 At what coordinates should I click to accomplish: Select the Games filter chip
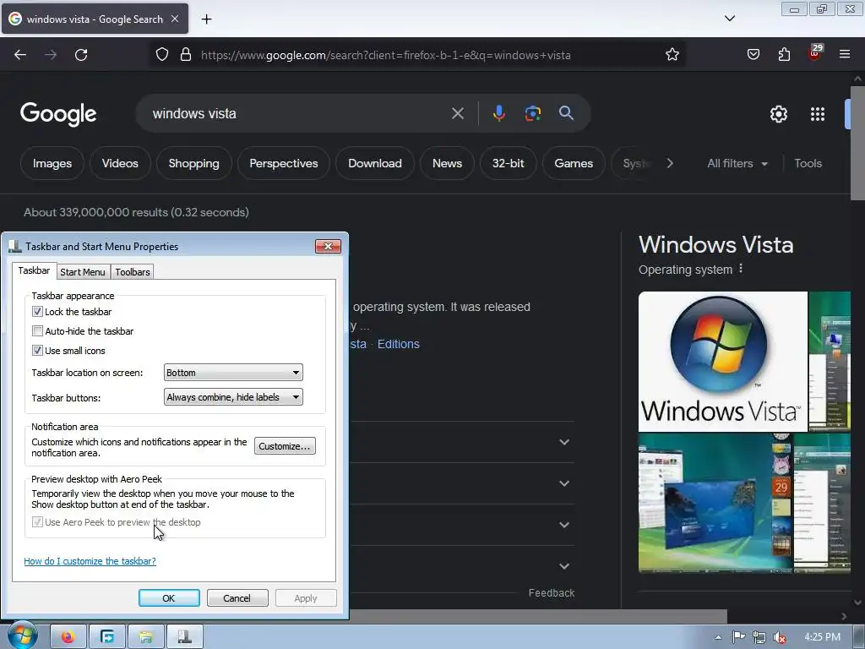[574, 163]
